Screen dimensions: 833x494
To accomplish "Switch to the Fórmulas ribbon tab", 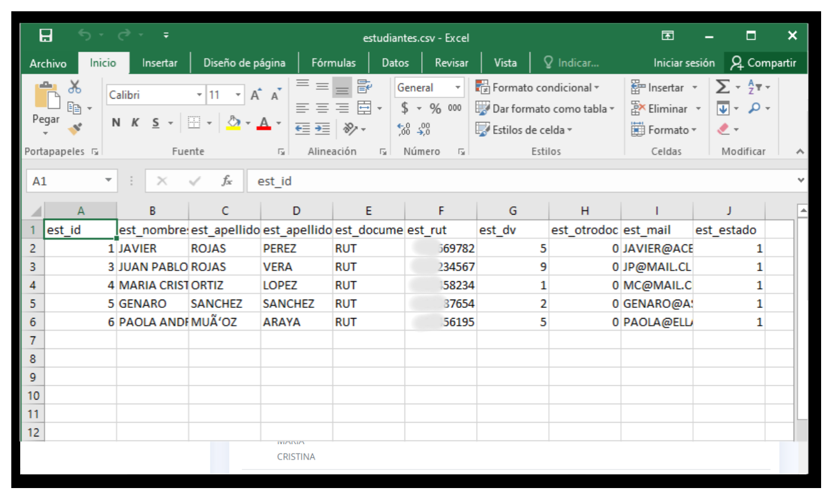I will (x=333, y=62).
